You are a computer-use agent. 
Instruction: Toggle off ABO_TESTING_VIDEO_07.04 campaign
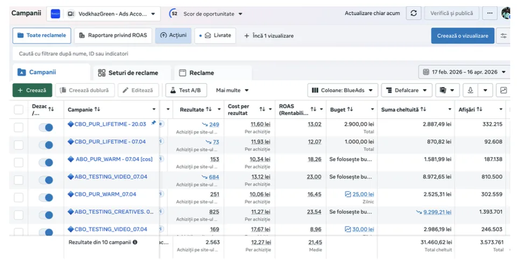click(x=46, y=180)
